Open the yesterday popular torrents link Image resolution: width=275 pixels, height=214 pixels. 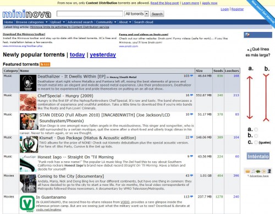[x=103, y=54]
